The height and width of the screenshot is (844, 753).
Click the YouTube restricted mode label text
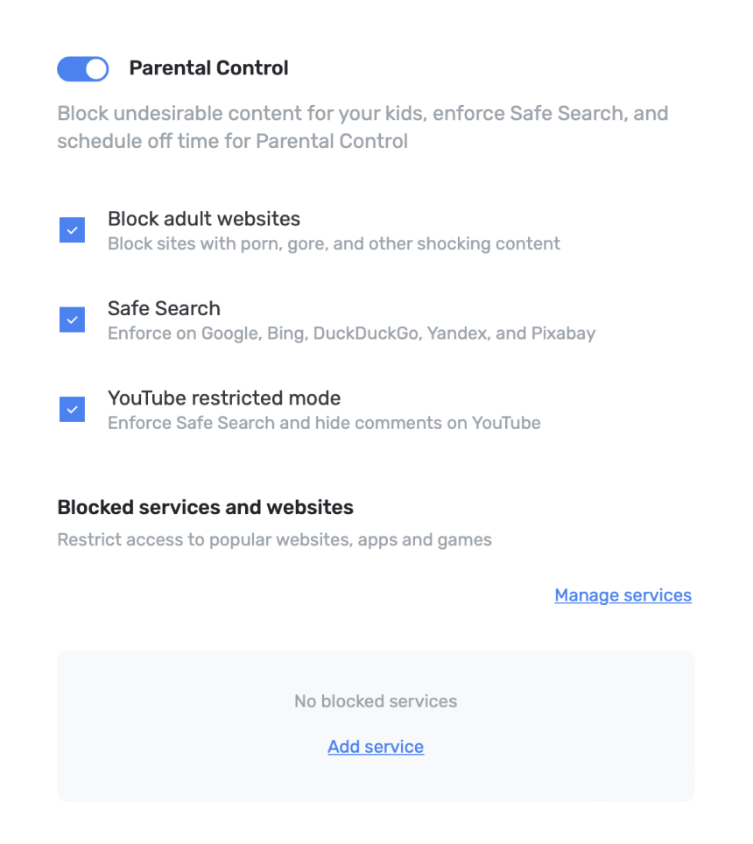(x=224, y=397)
